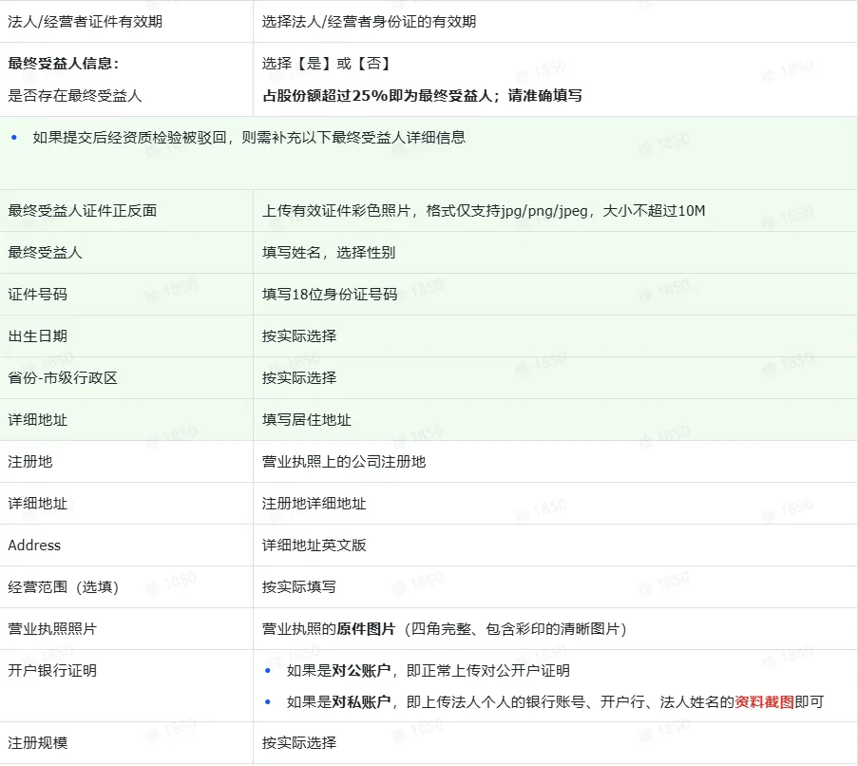The image size is (858, 766).
Task: Select the text '按实际填写'
Action: 298,587
